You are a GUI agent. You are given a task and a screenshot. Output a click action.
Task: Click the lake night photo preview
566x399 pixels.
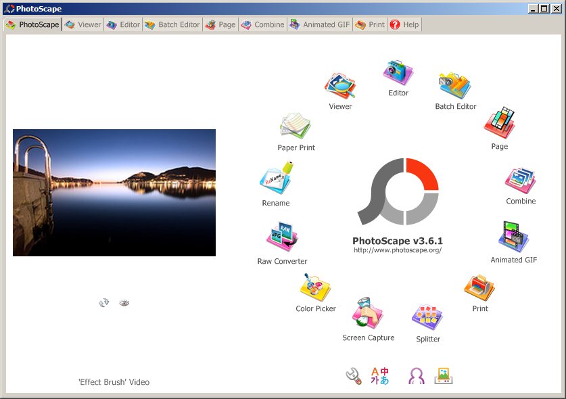114,193
